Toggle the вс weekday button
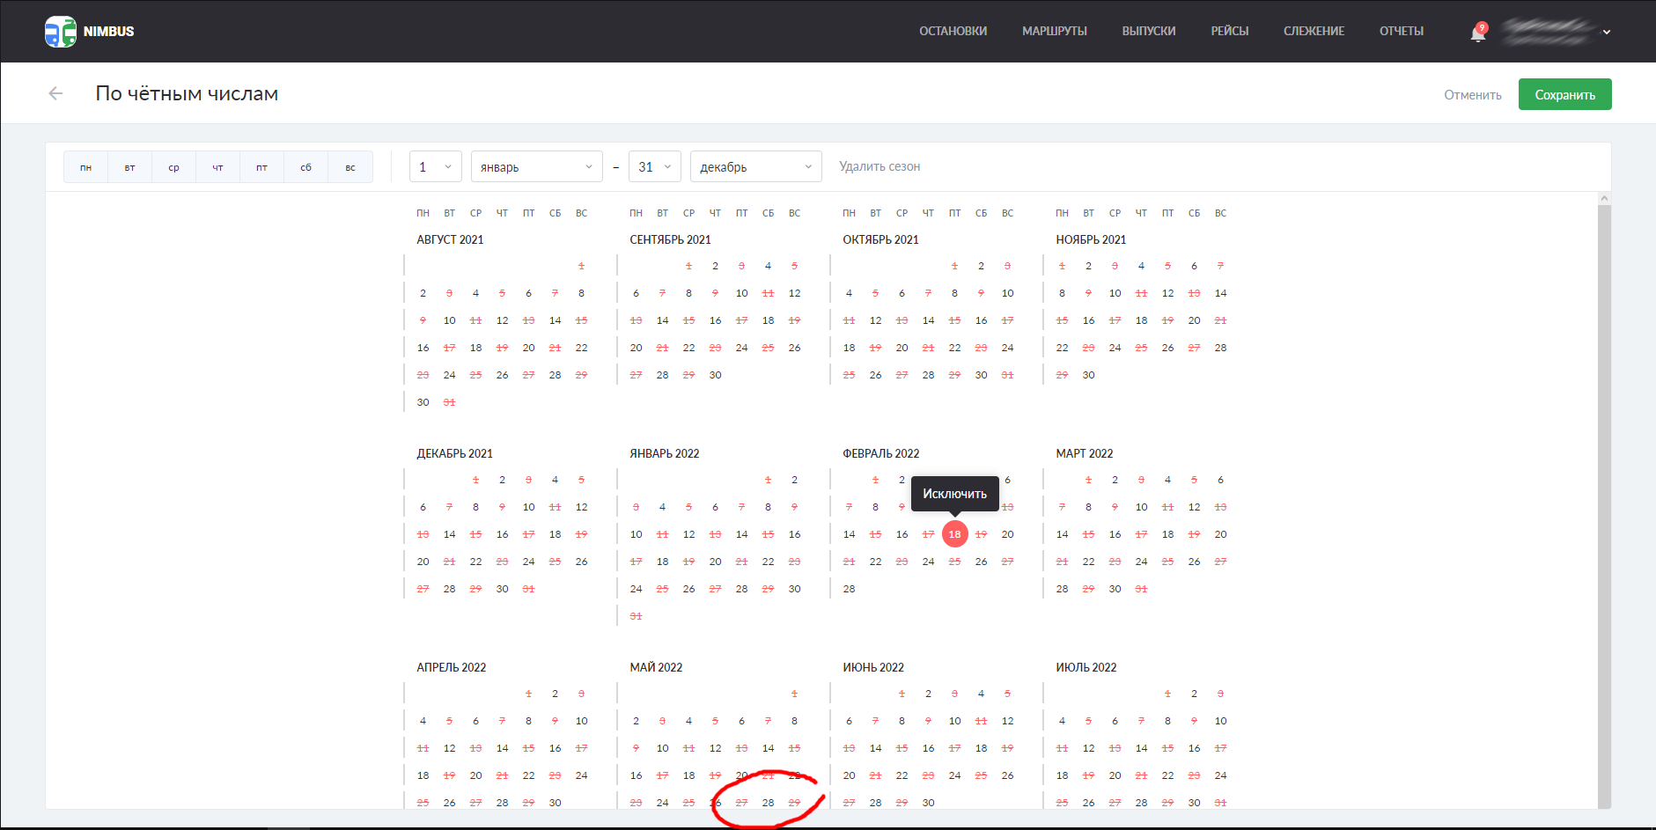Viewport: 1656px width, 830px height. [350, 167]
